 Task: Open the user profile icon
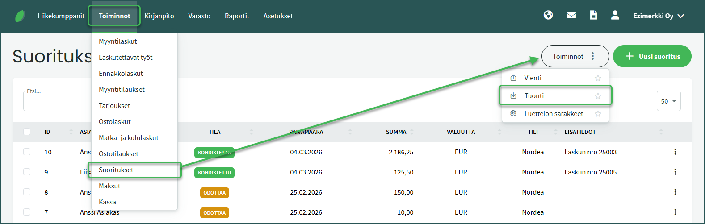(615, 15)
